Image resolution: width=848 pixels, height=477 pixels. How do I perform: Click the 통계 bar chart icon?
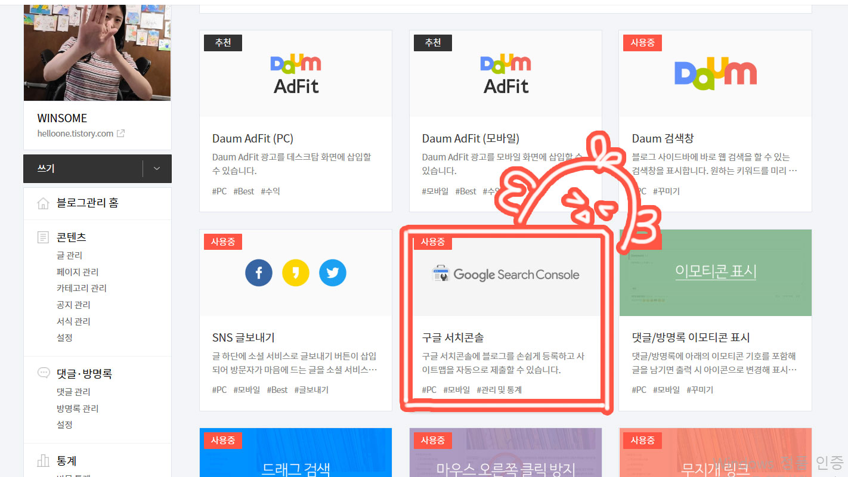click(x=43, y=461)
